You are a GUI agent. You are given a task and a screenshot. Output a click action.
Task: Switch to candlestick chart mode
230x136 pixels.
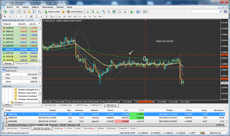tap(93, 12)
